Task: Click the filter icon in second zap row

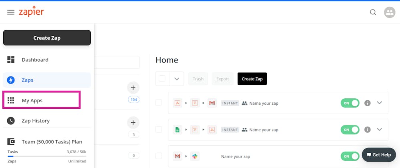Action: coord(195,130)
